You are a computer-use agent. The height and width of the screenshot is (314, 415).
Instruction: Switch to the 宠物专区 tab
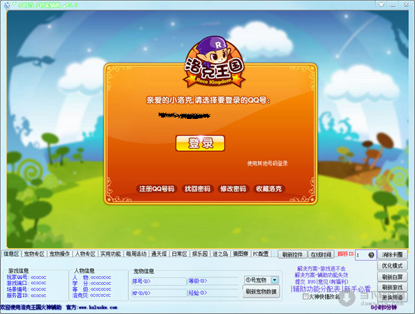pos(34,254)
